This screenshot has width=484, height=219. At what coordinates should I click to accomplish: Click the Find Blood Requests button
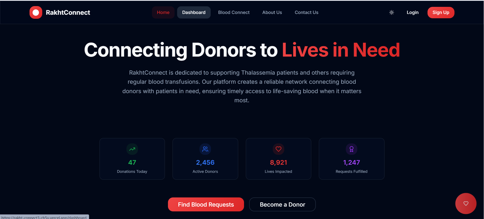[206, 205]
